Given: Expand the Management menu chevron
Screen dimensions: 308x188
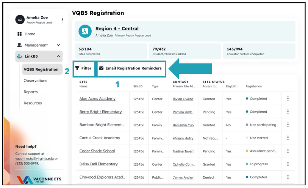Looking at the screenshot, I should [58, 45].
